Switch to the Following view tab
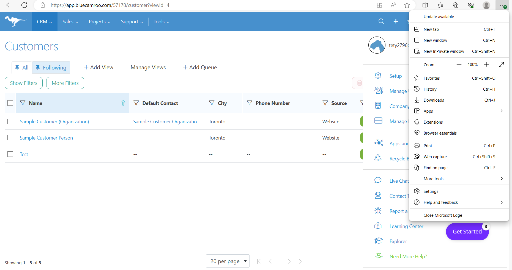The width and height of the screenshot is (512, 270). 51,68
